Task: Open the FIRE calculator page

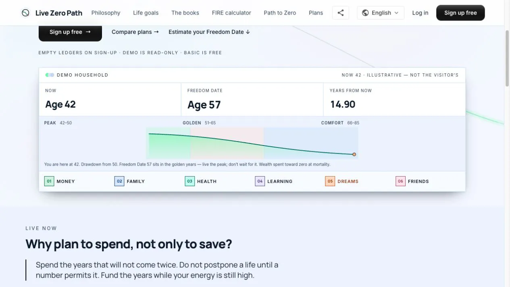Action: click(x=231, y=13)
